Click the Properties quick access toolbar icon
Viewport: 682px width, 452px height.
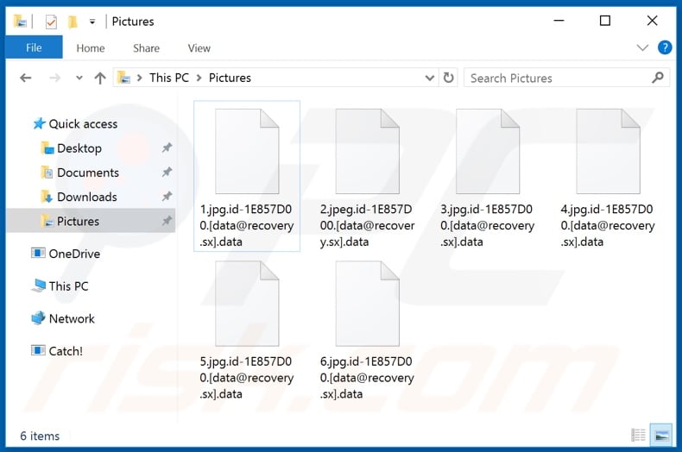[x=51, y=22]
